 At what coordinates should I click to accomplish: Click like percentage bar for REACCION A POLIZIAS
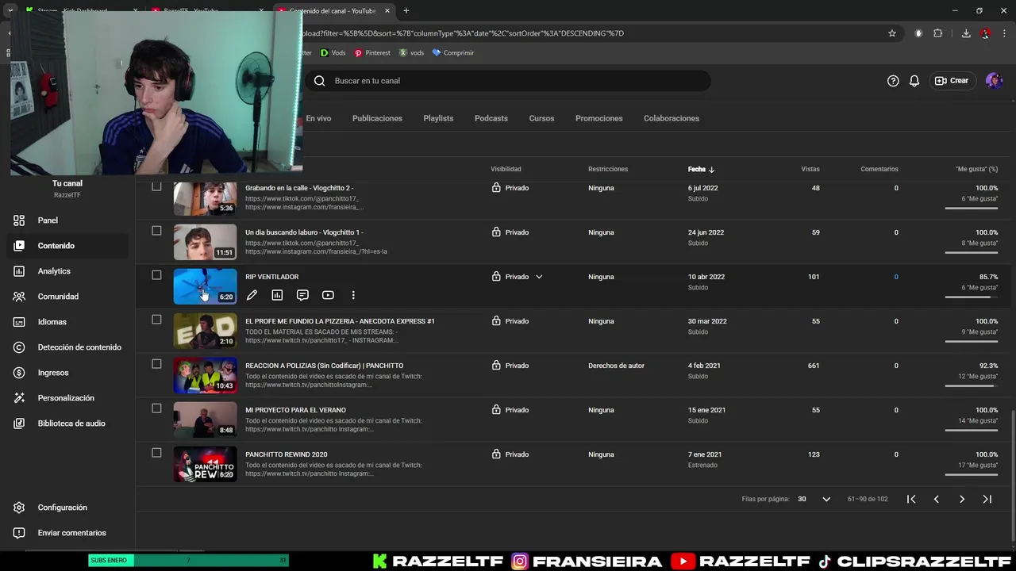click(x=972, y=386)
